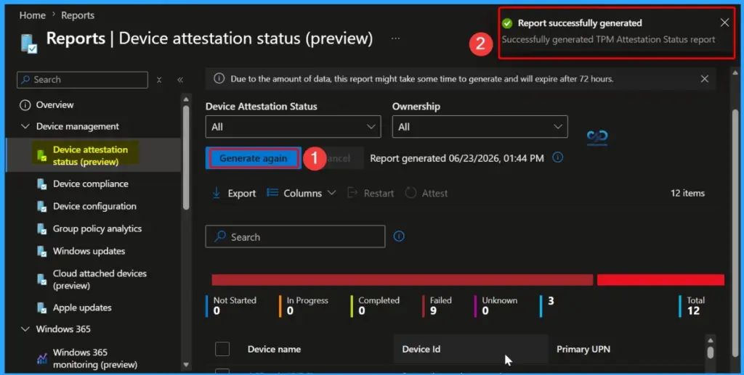Click the Attest toolbar action
Image resolution: width=744 pixels, height=375 pixels.
tap(426, 193)
